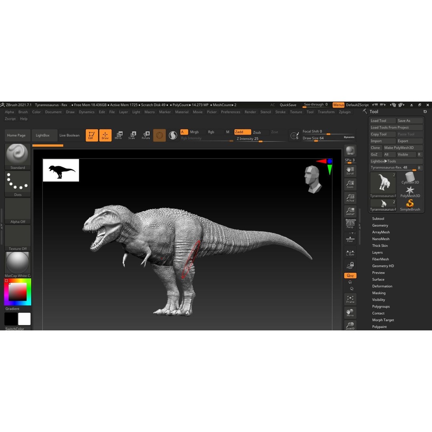Open the Brush menu

click(23, 112)
